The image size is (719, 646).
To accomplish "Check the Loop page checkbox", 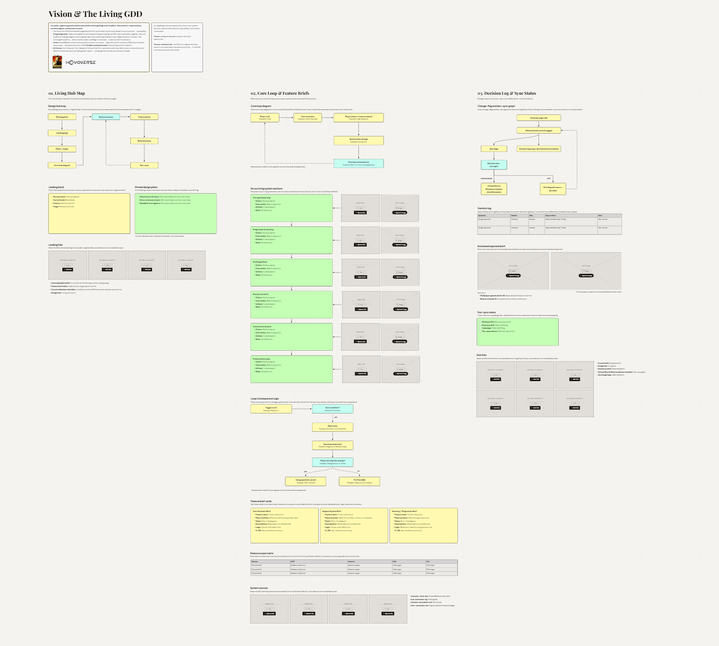I will point(480,329).
